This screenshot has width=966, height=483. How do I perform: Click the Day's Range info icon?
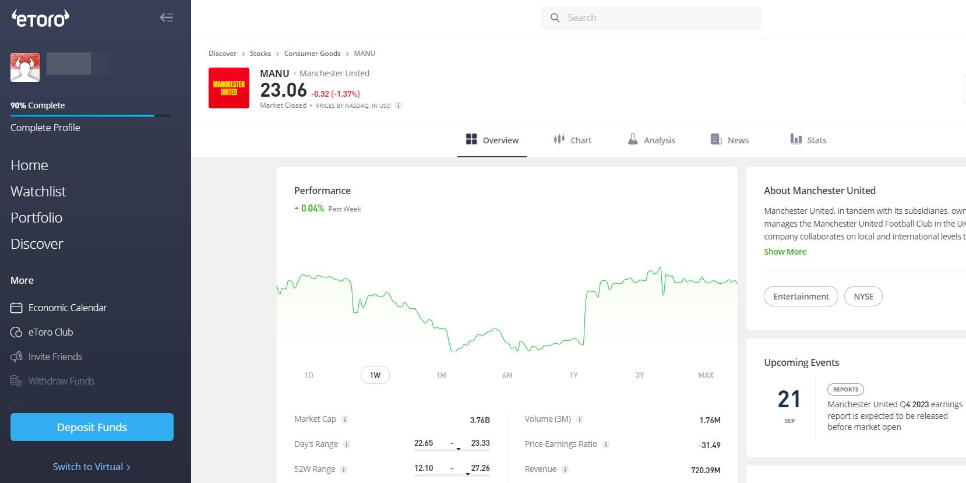pyautogui.click(x=347, y=445)
